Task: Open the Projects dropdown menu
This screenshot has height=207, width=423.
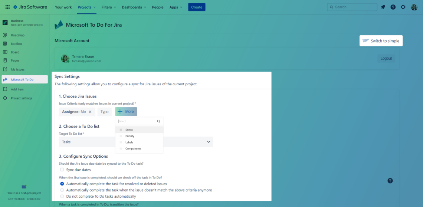Action: click(x=86, y=7)
